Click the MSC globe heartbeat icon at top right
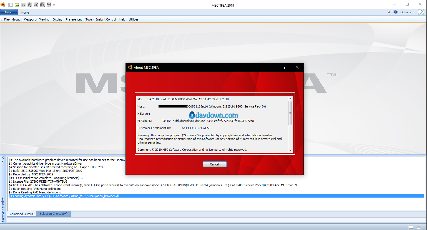This screenshot has height=230, width=427. click(x=421, y=12)
